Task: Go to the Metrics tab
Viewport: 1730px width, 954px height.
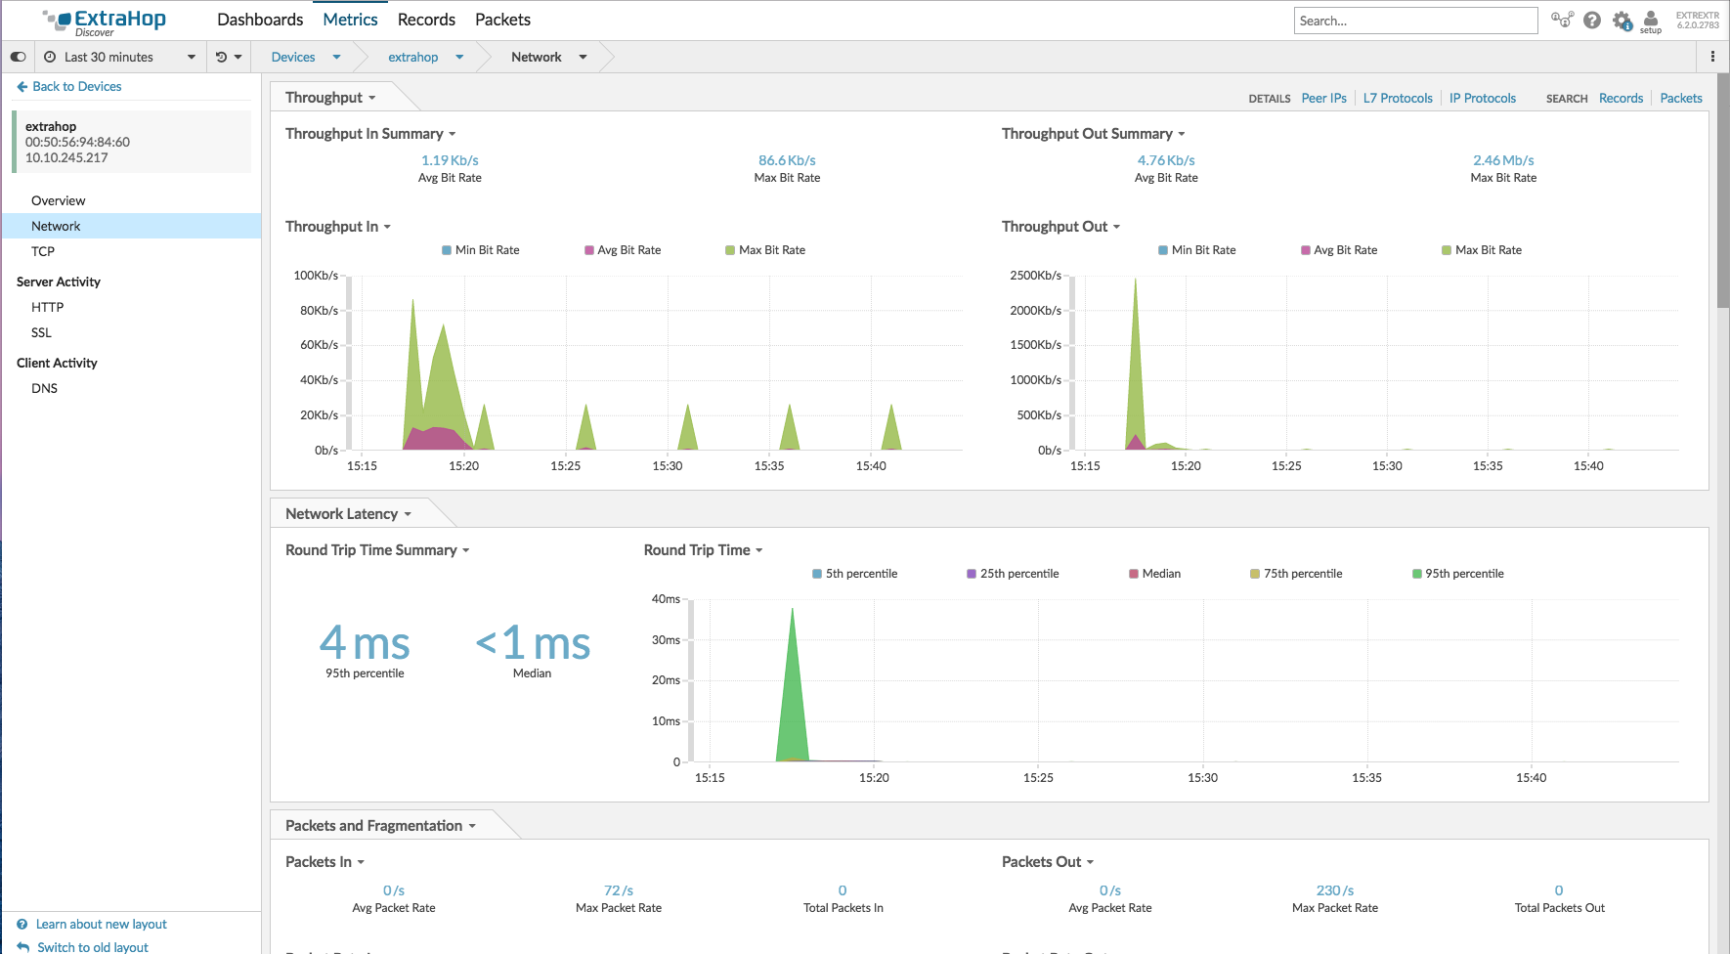Action: (x=350, y=20)
